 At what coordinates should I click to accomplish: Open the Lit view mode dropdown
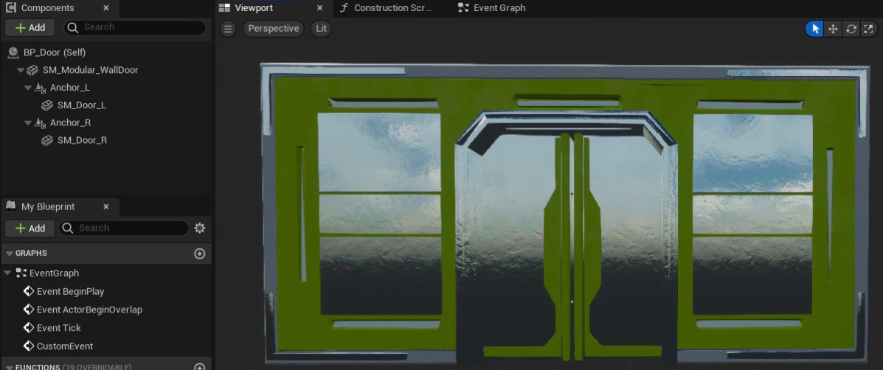point(321,29)
